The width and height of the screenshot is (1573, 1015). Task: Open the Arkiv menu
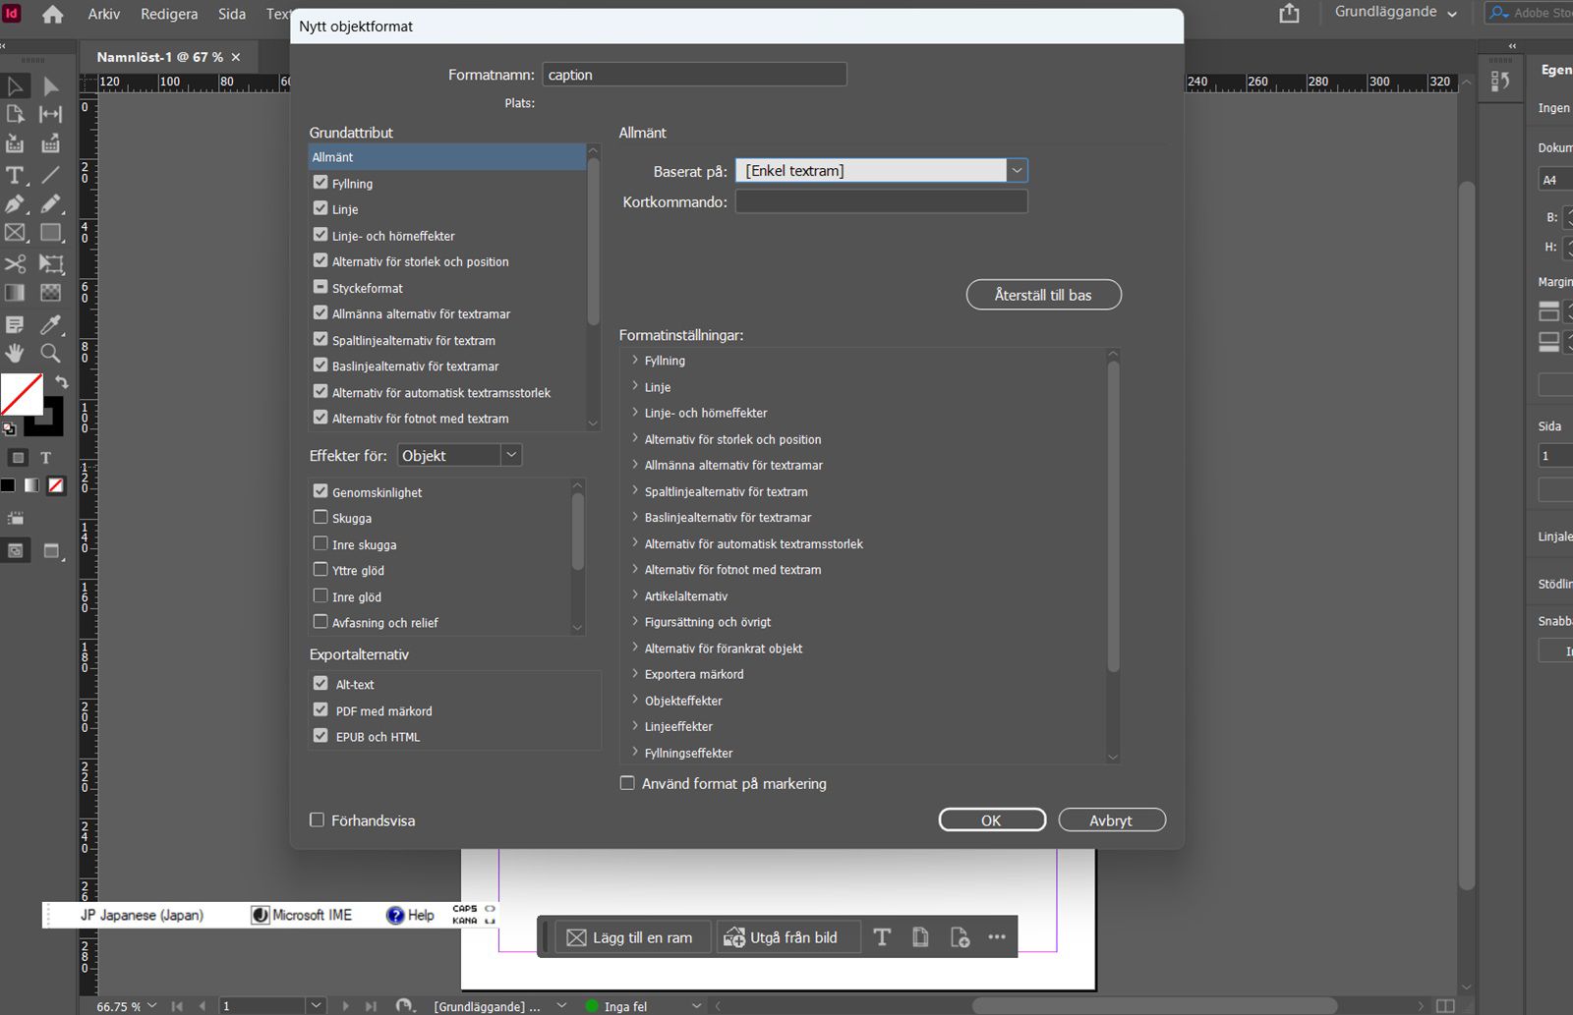[104, 14]
